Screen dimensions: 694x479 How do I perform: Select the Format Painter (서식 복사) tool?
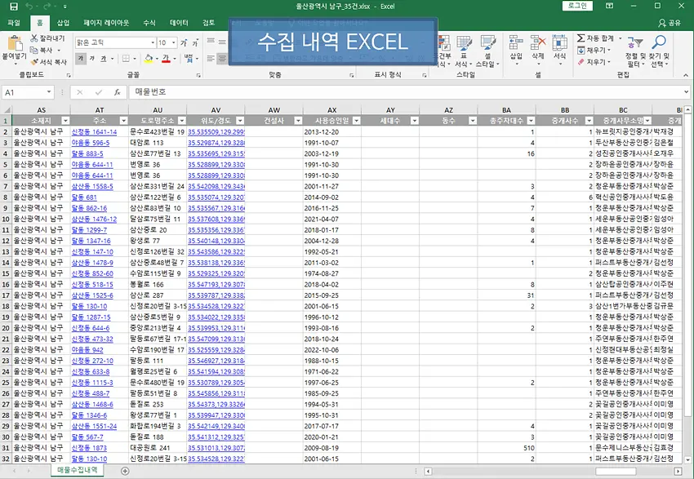pos(34,61)
